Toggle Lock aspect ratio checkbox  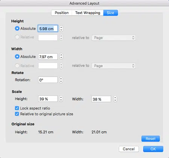17,108
